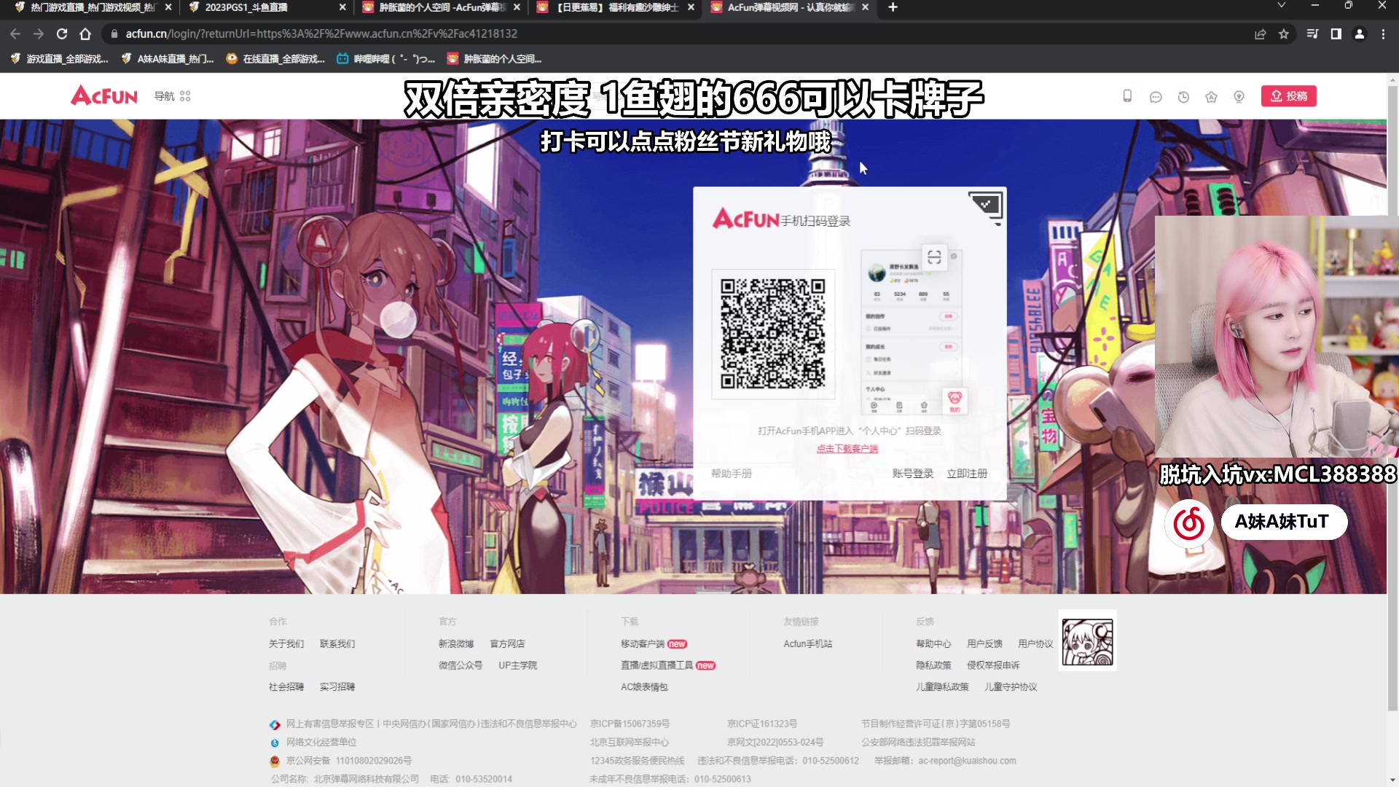Open the Chrome three-dot menu

[x=1383, y=34]
